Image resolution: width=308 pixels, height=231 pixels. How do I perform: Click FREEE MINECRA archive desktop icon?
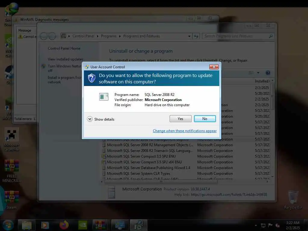11,171
